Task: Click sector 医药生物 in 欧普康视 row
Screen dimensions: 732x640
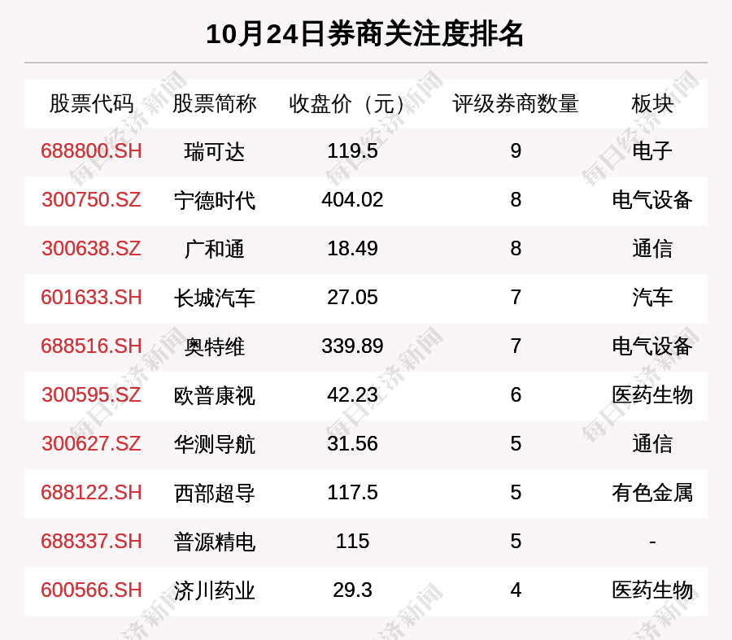Action: click(652, 395)
